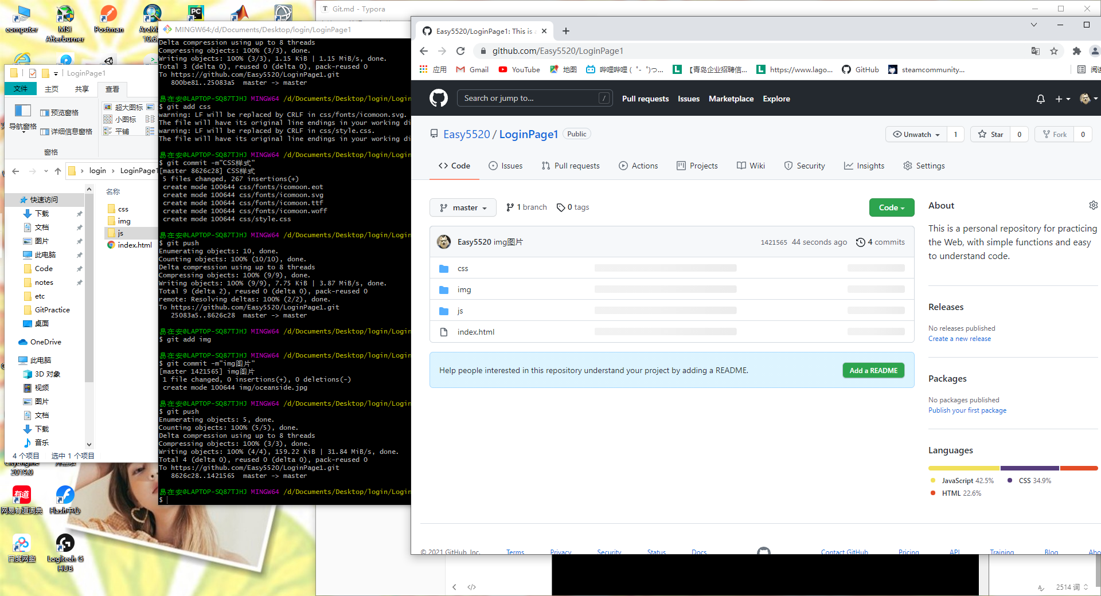Open repository Settings tab
1101x596 pixels.
click(x=924, y=166)
